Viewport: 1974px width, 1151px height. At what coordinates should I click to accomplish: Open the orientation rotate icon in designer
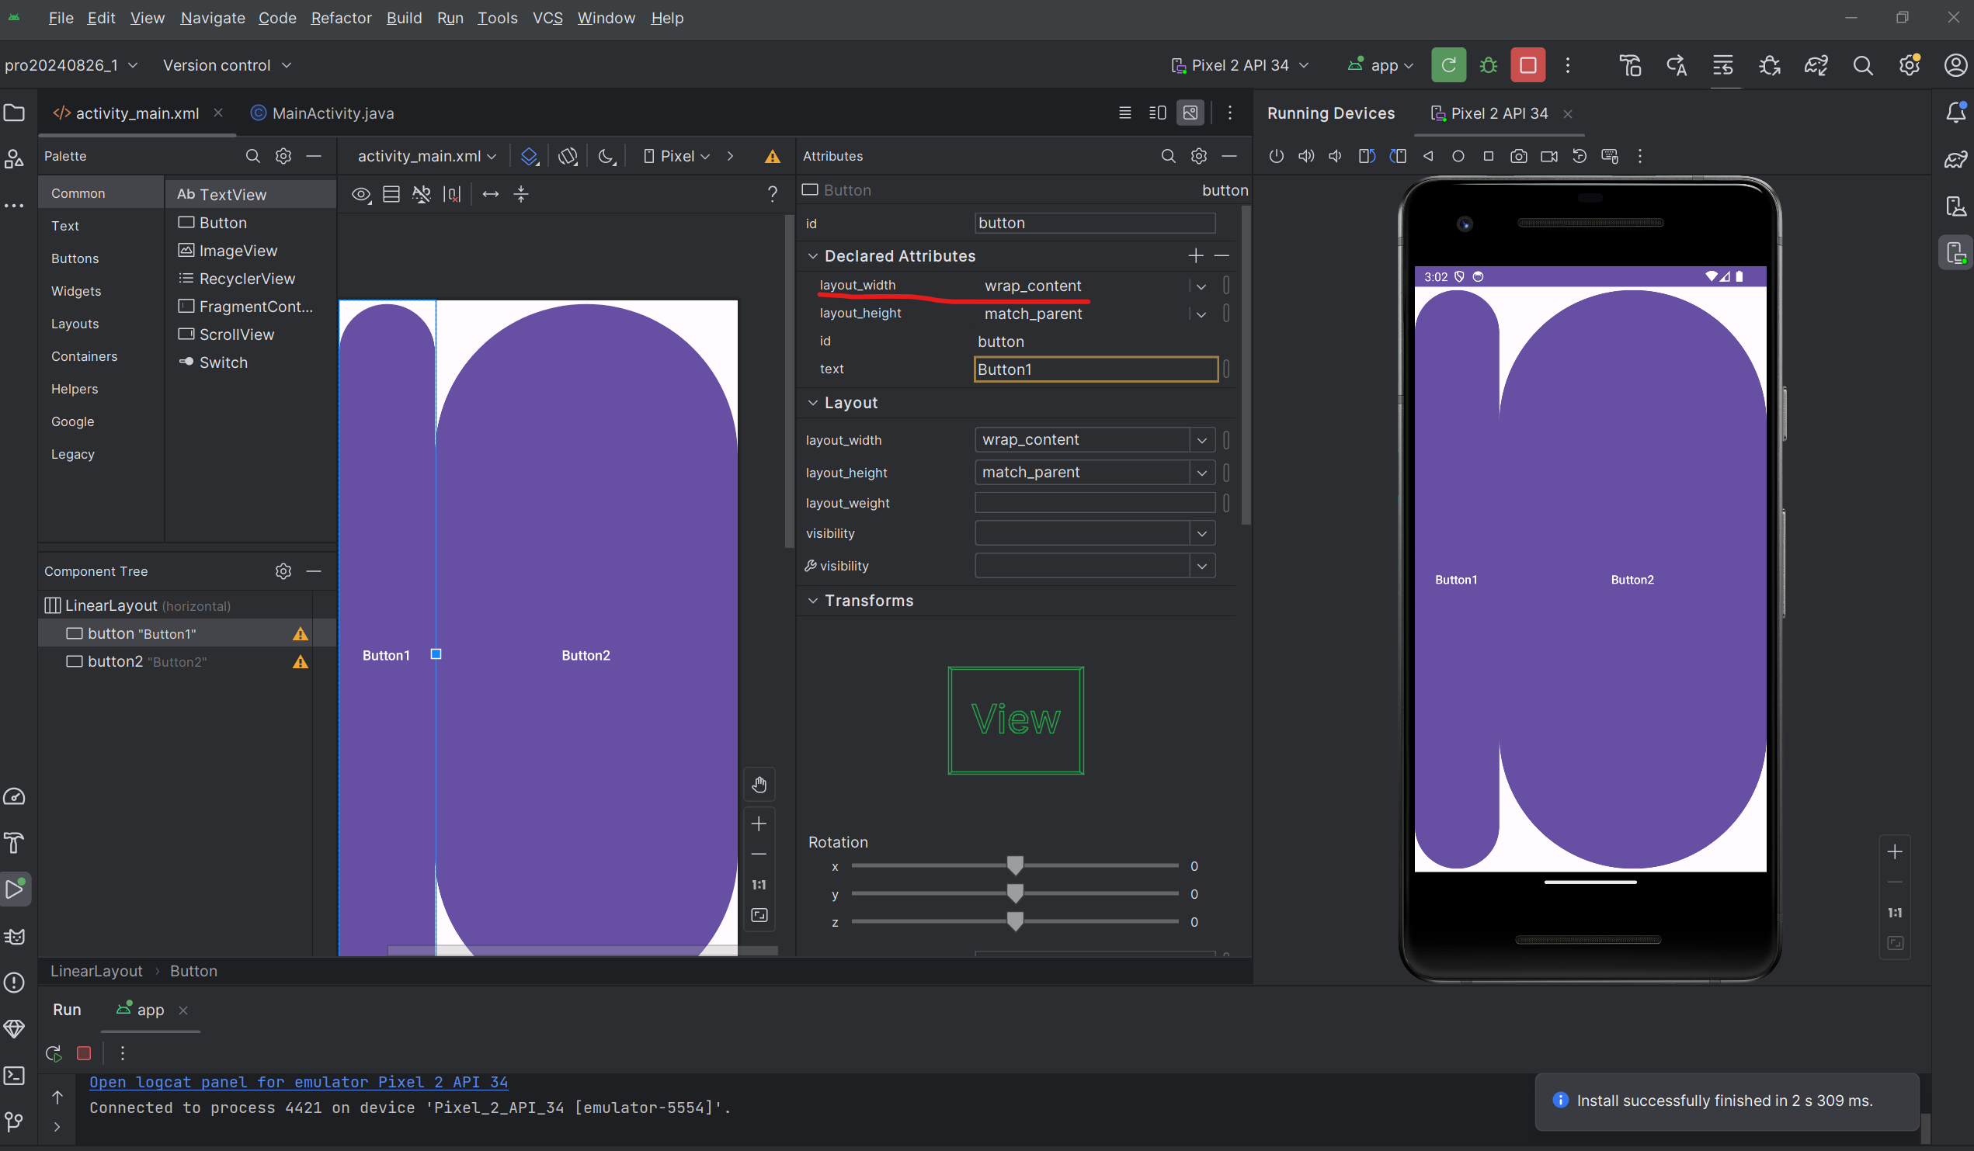[x=568, y=156]
